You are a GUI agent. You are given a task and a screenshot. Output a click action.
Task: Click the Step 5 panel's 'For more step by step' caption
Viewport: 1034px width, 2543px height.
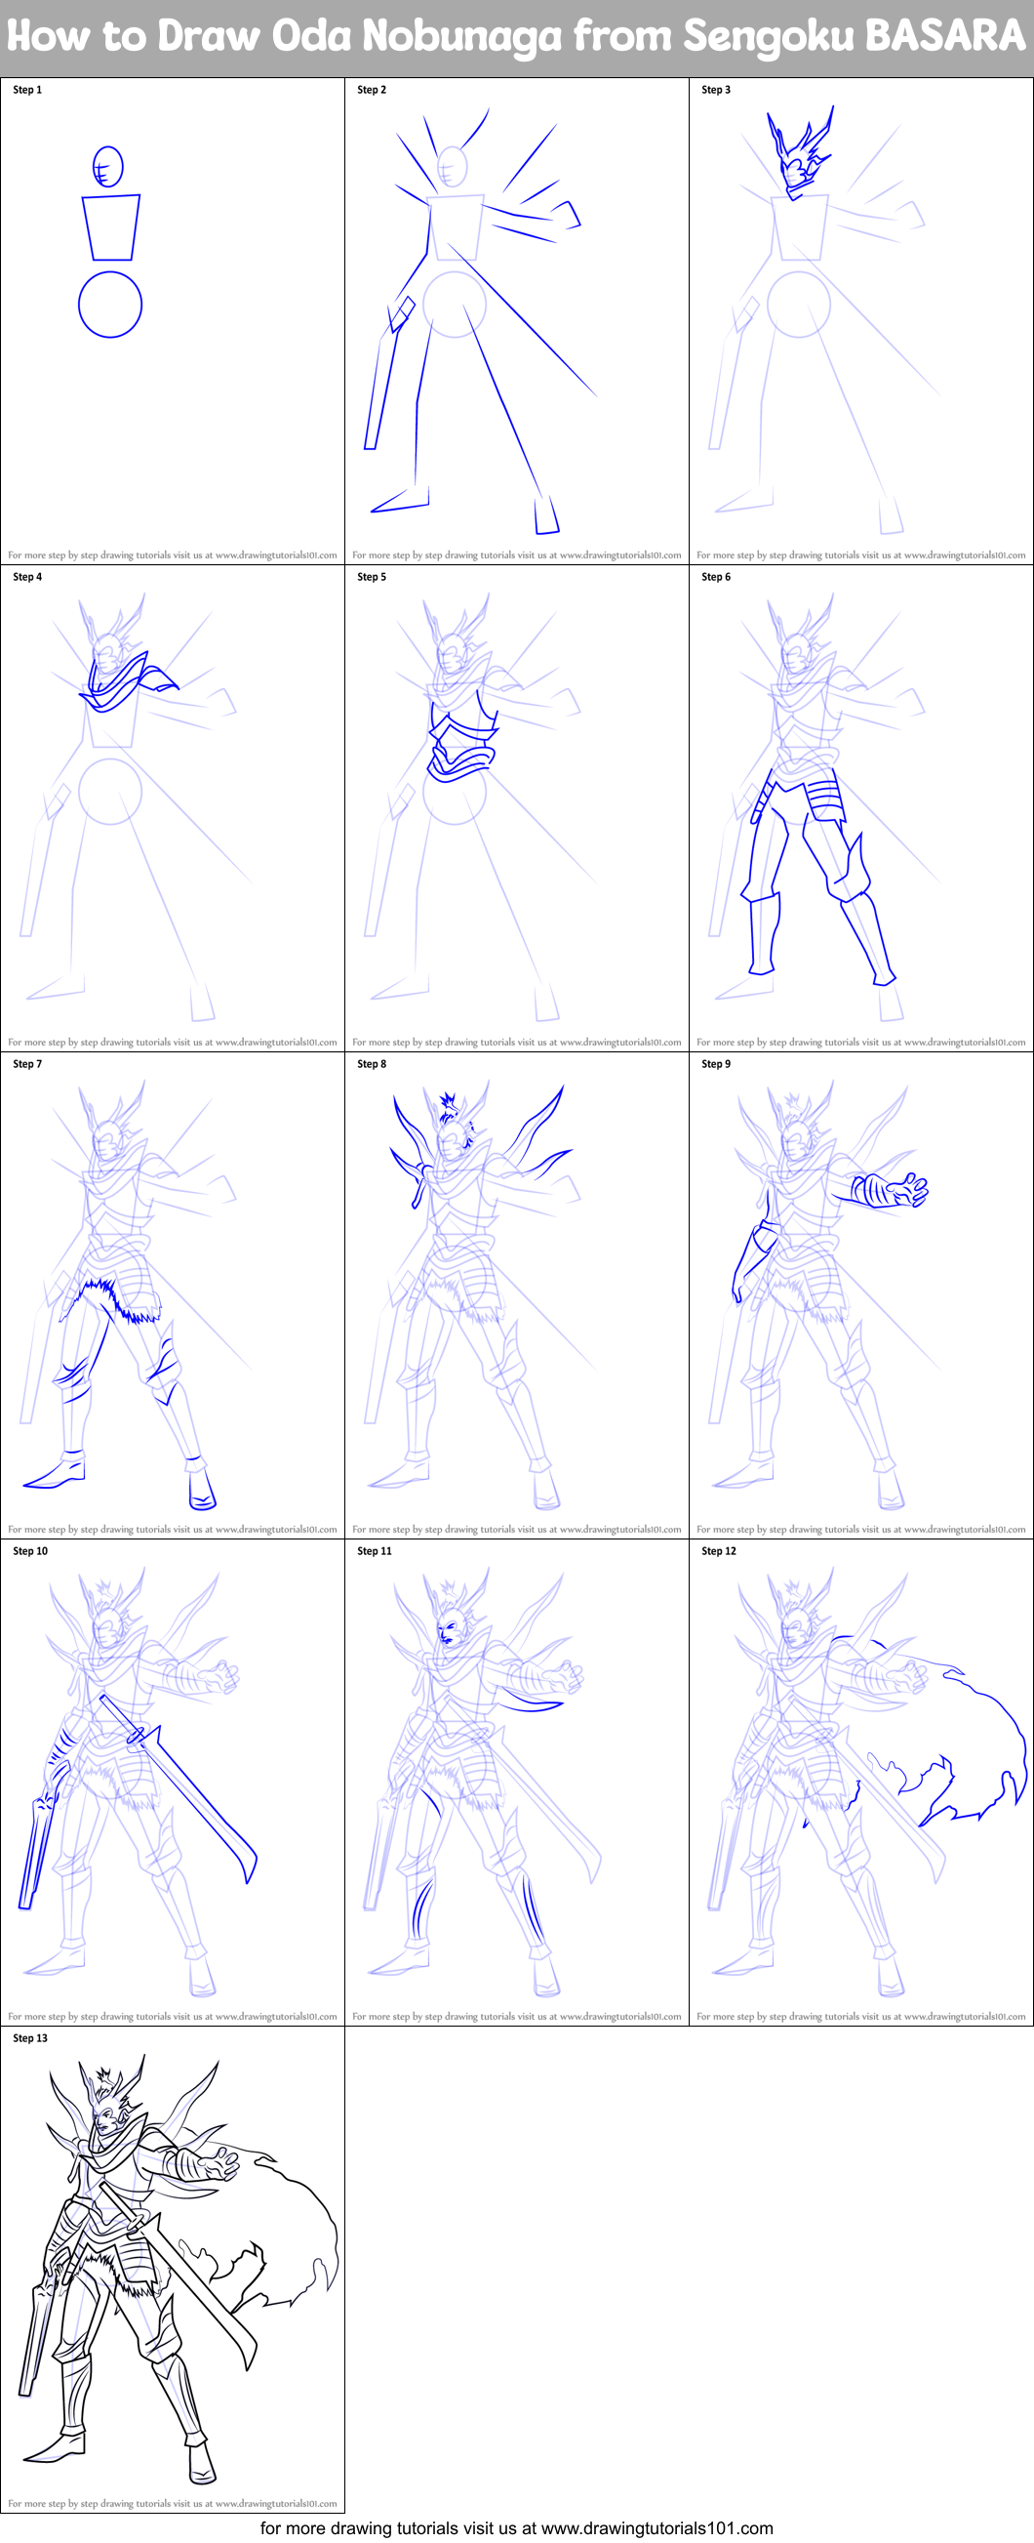point(517,1042)
